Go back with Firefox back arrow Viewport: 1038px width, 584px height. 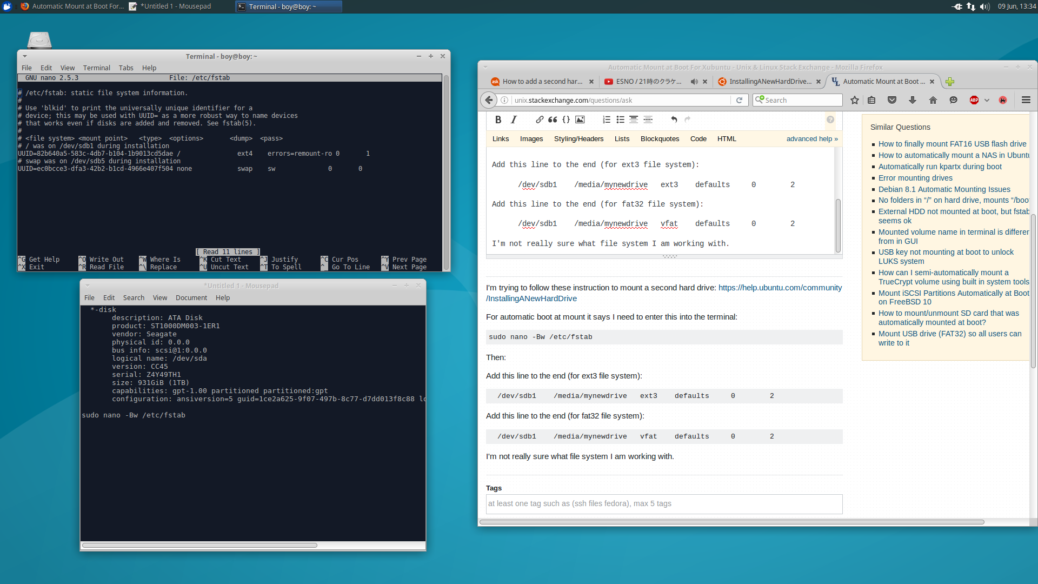(x=489, y=100)
